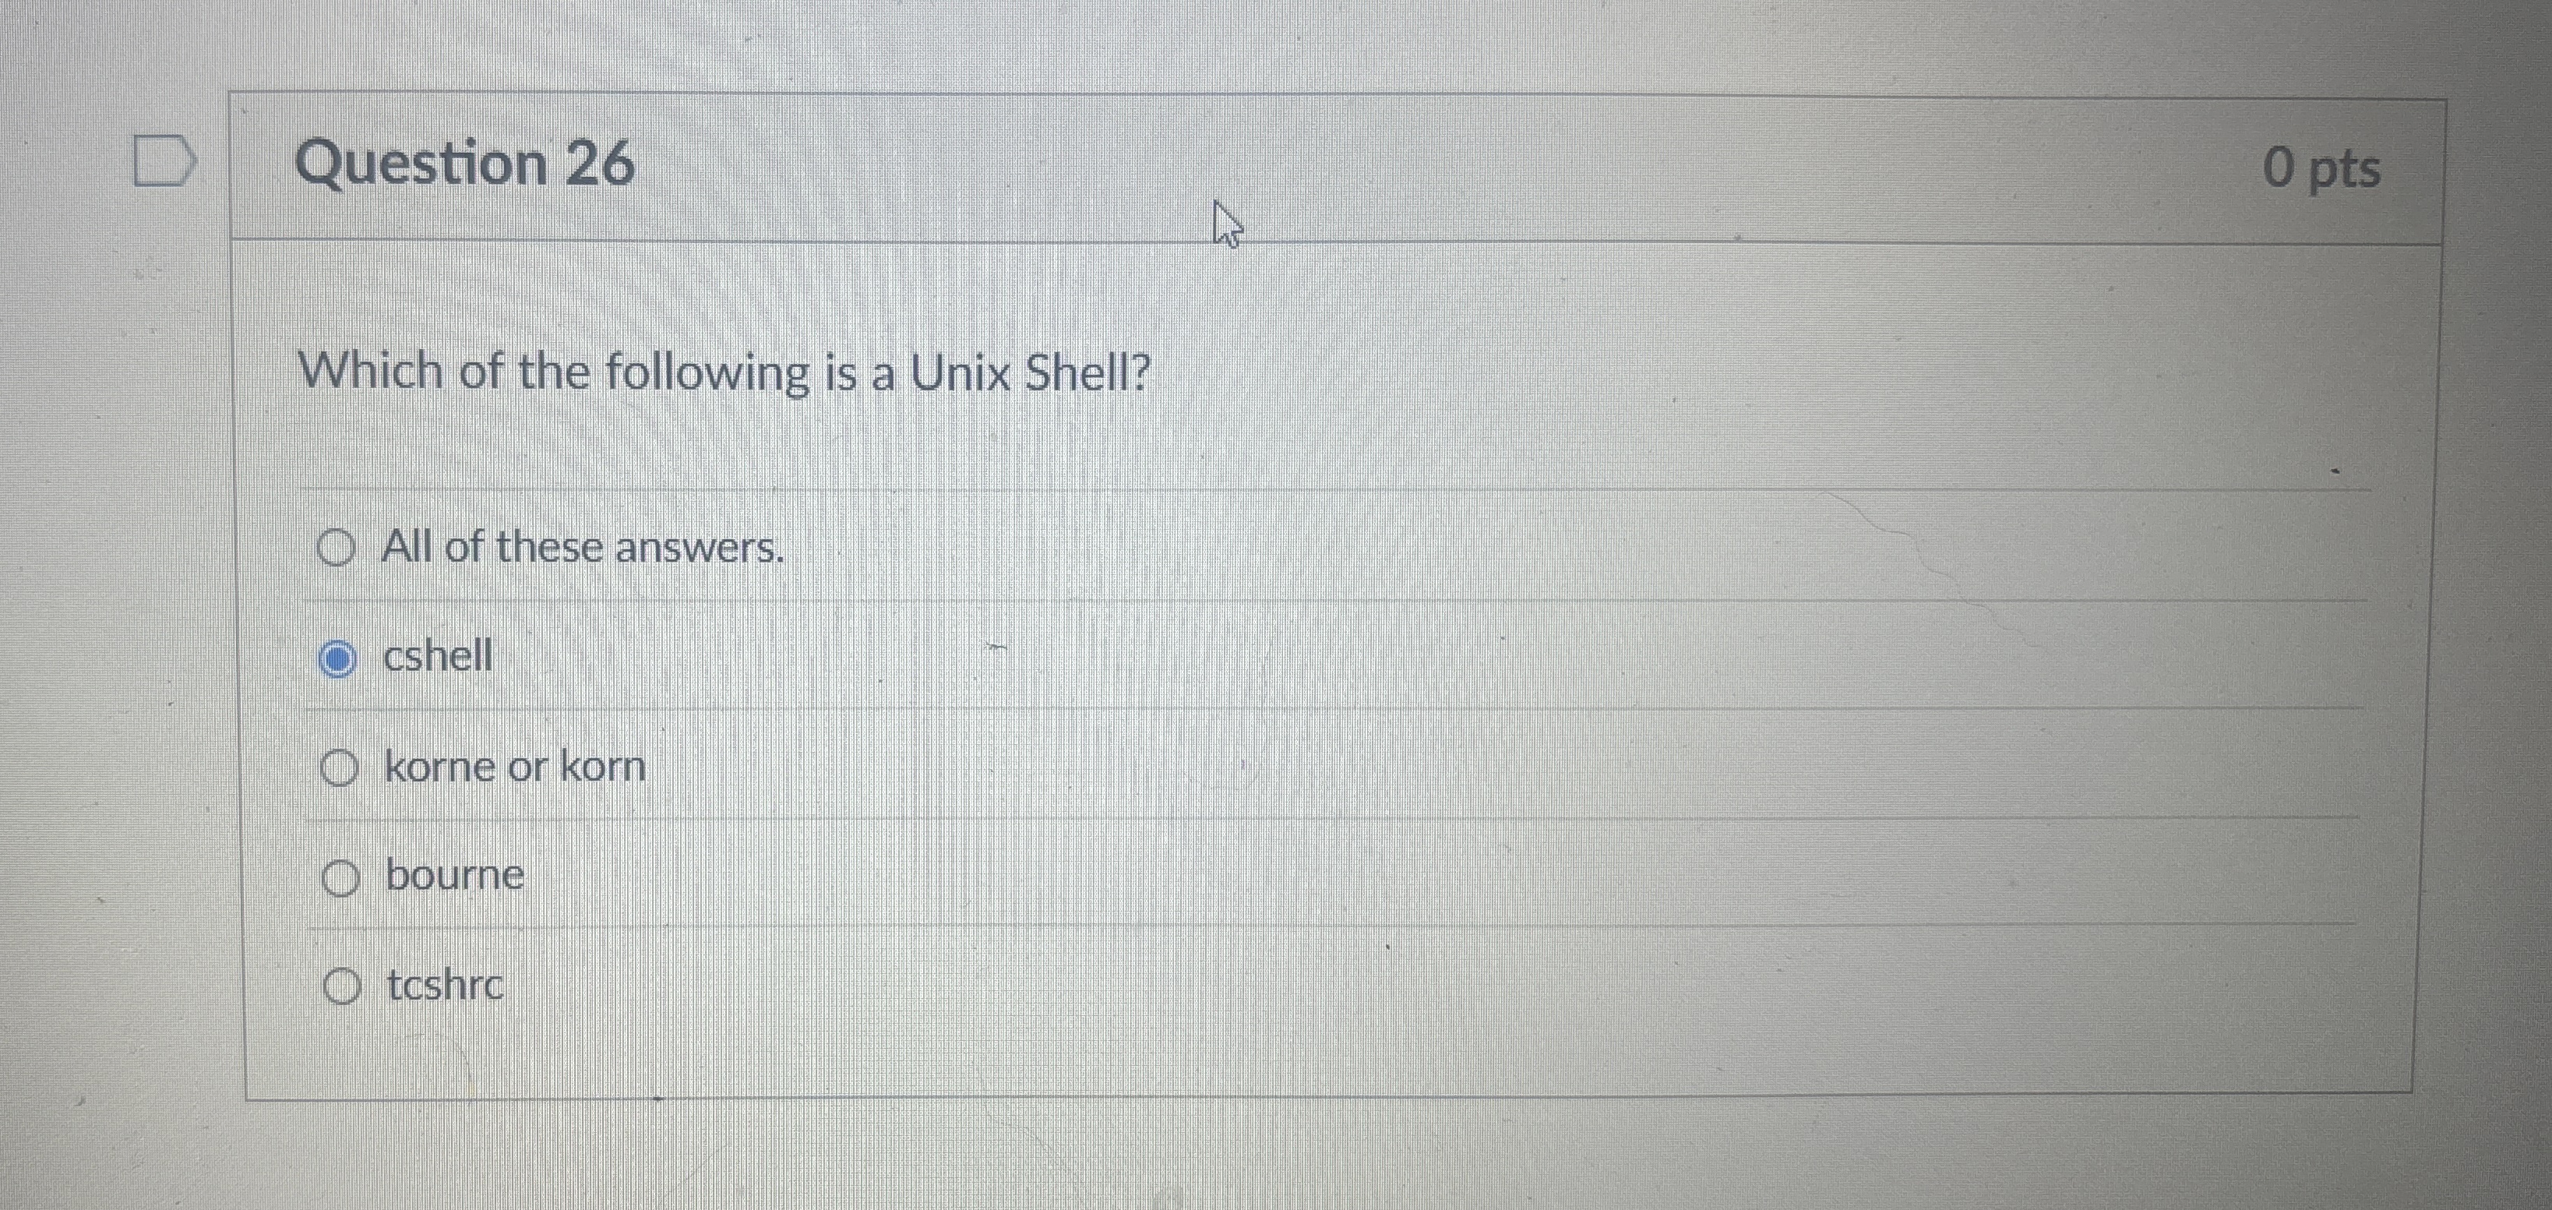This screenshot has height=1210, width=2552.
Task: Click 'All of these answers.' label text
Action: point(584,548)
